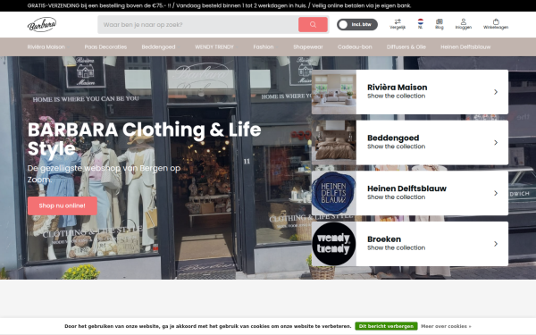Click 'Show the collection' under Rivièra Maison

(396, 96)
